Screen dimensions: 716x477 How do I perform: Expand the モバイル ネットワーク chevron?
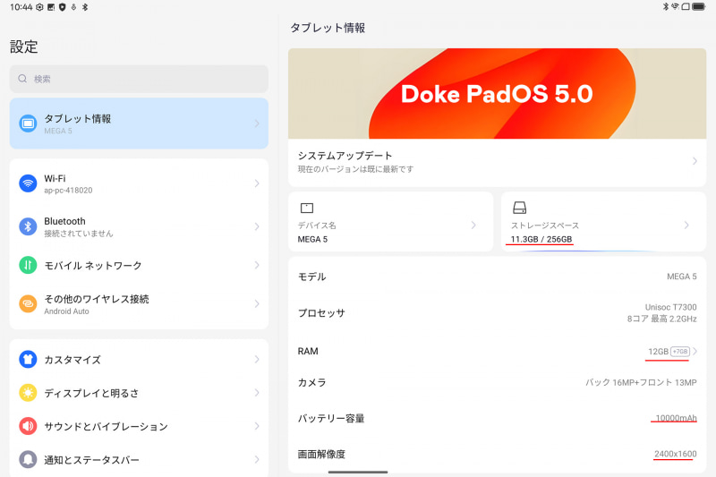(257, 265)
